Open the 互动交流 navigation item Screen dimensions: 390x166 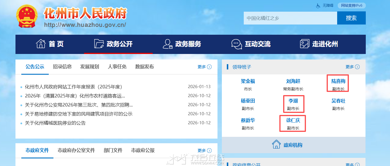coord(251,44)
